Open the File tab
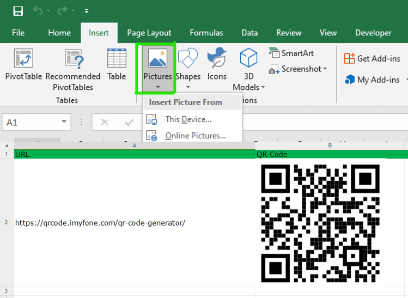This screenshot has height=298, width=408. 18,33
